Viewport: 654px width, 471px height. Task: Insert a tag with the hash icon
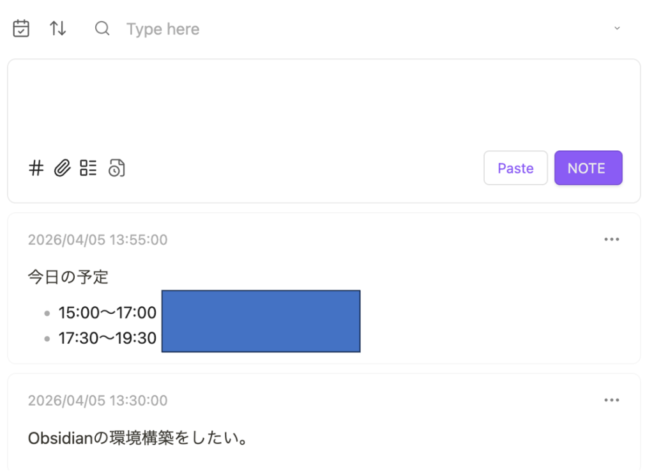point(36,168)
